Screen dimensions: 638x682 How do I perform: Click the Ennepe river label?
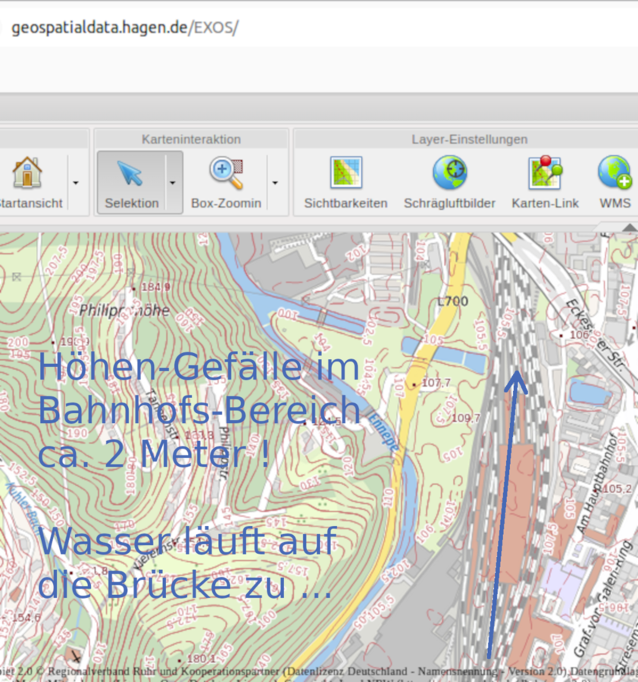tap(384, 439)
